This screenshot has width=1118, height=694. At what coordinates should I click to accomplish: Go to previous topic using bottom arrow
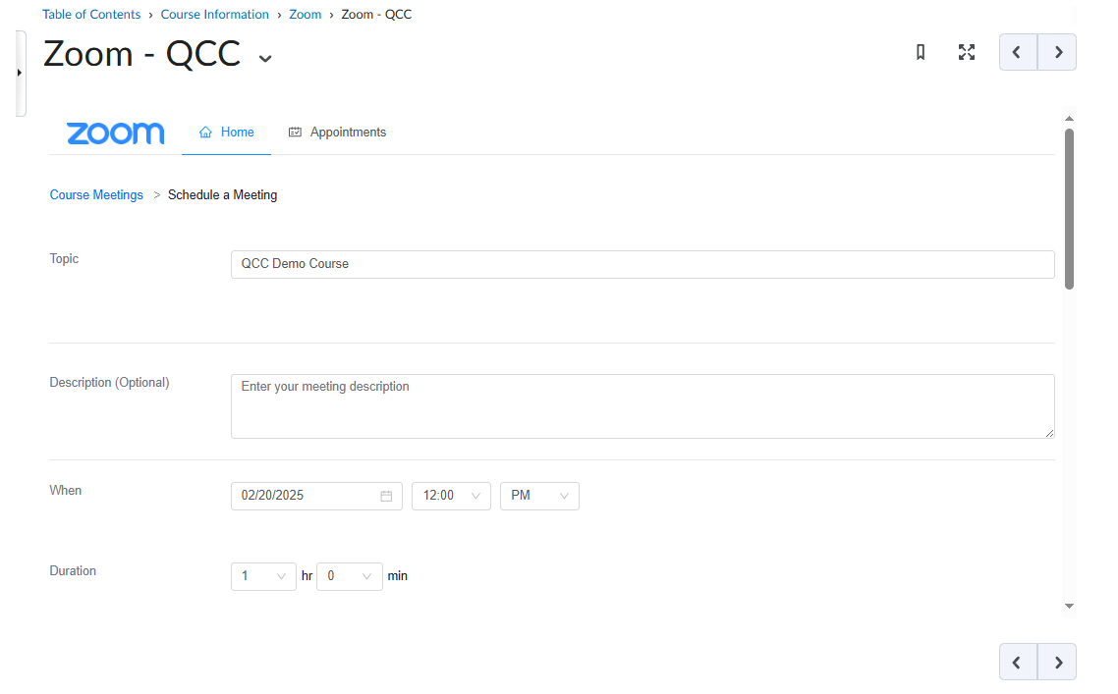point(1018,662)
